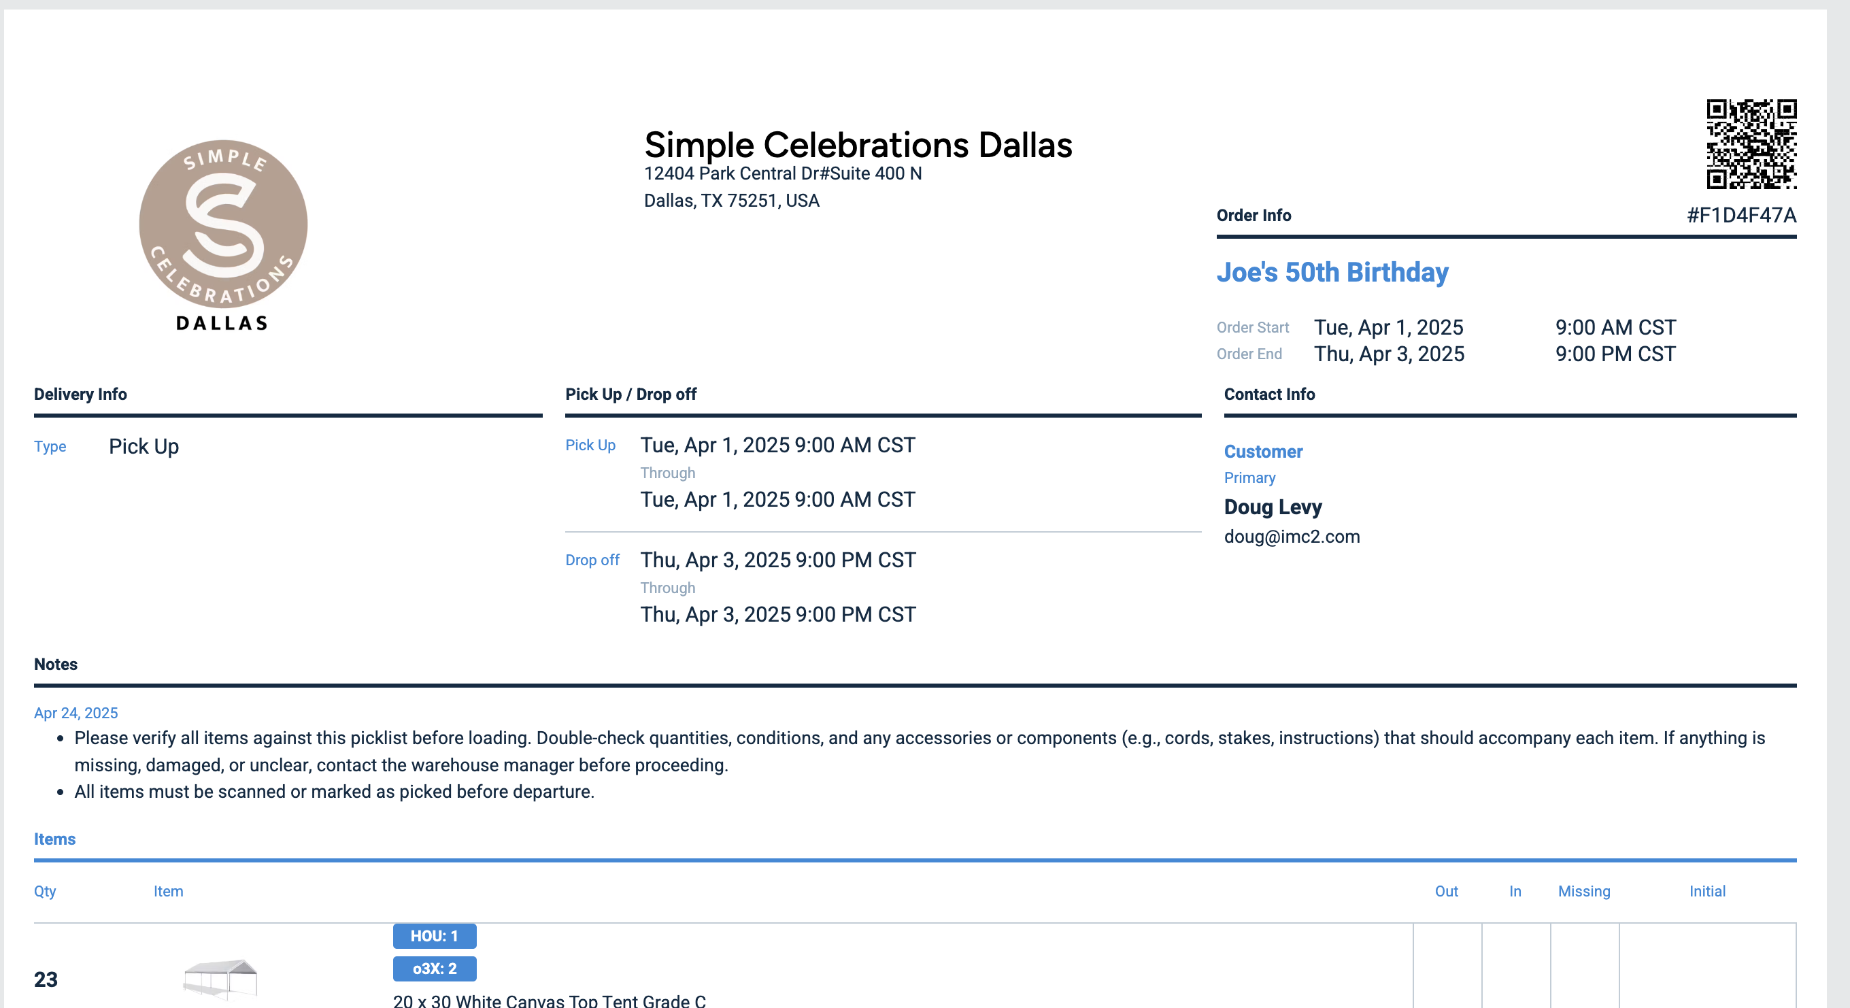
Task: Click the HOU: 1 badge
Action: tap(435, 935)
